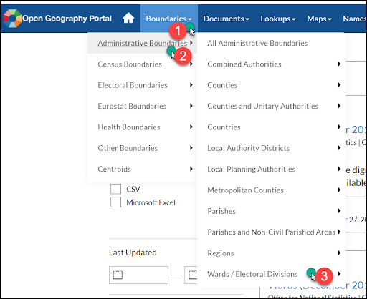Open the Names menu in navbar
This screenshot has width=367, height=299.
coord(354,19)
